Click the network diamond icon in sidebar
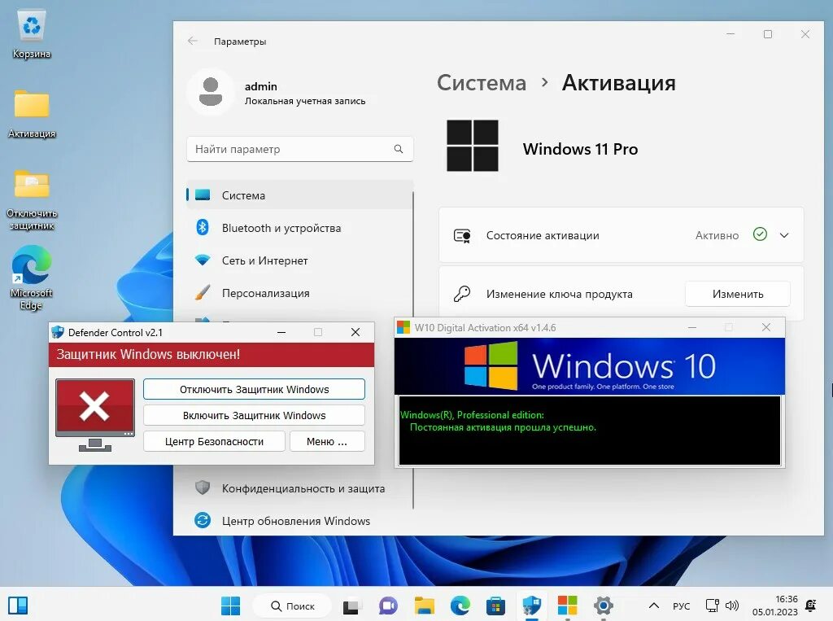Screen dimensions: 833x621 coord(203,260)
